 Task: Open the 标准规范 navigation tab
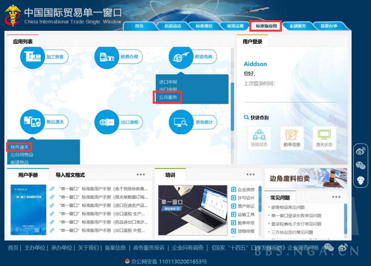point(204,26)
